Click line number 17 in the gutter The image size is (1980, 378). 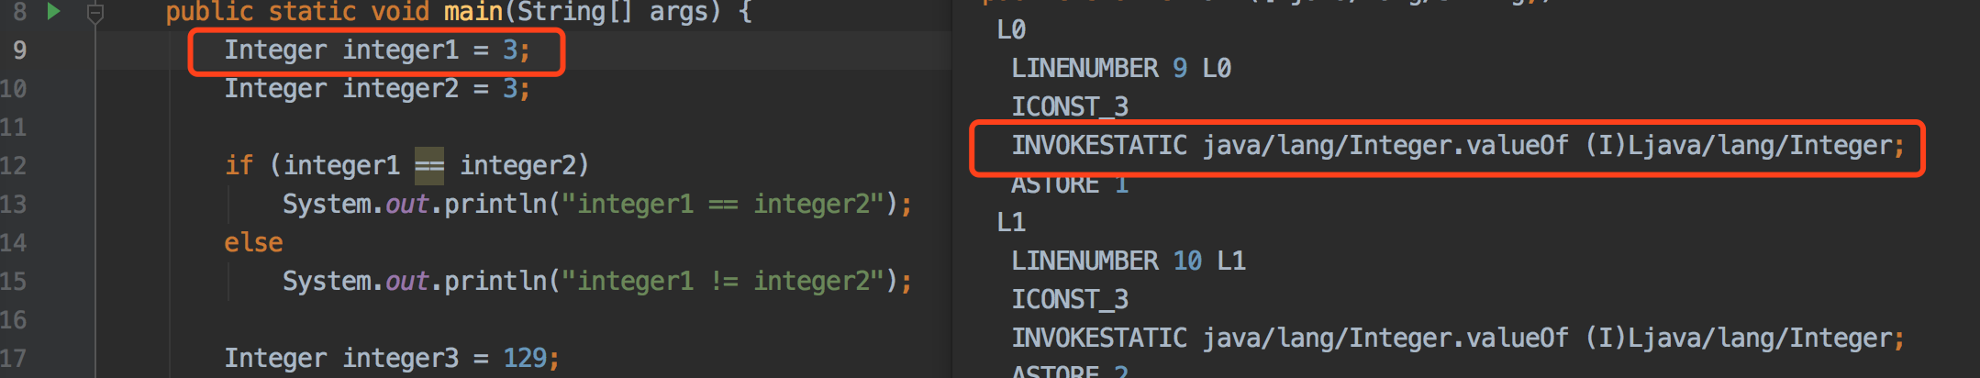[14, 359]
